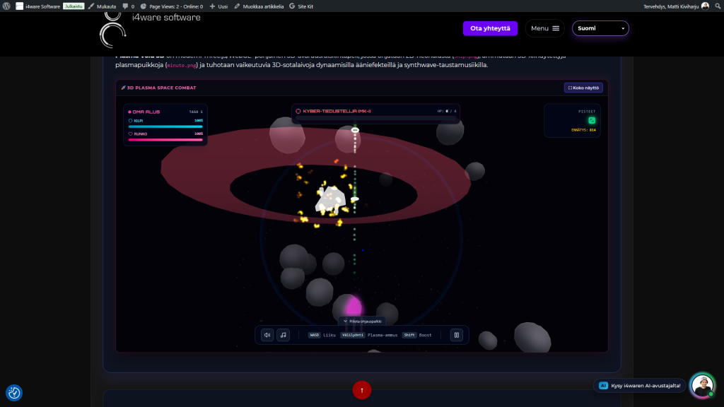Click the admin bar search magnifier
Screen dimensions: 724x407
click(718, 6)
